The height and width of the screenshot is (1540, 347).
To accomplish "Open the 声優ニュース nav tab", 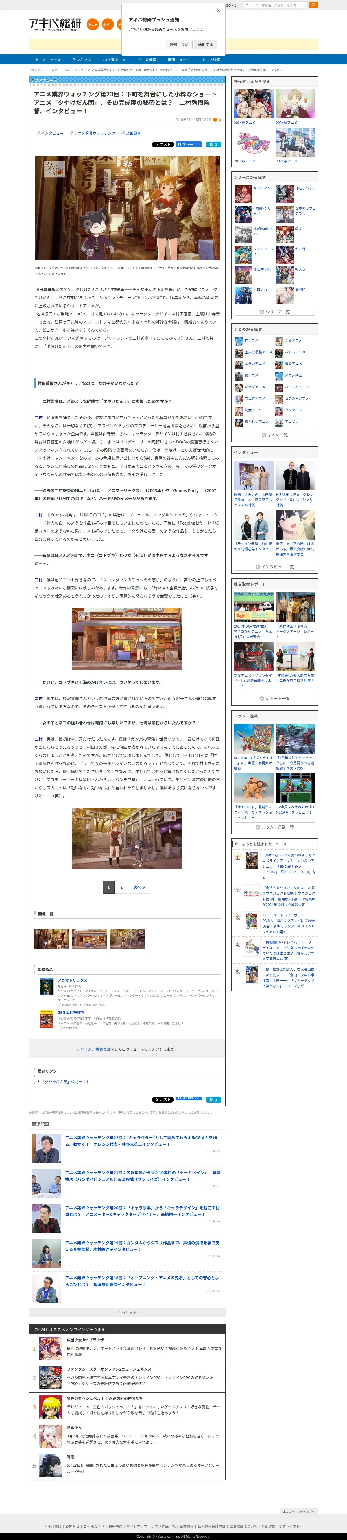I will click(x=179, y=60).
